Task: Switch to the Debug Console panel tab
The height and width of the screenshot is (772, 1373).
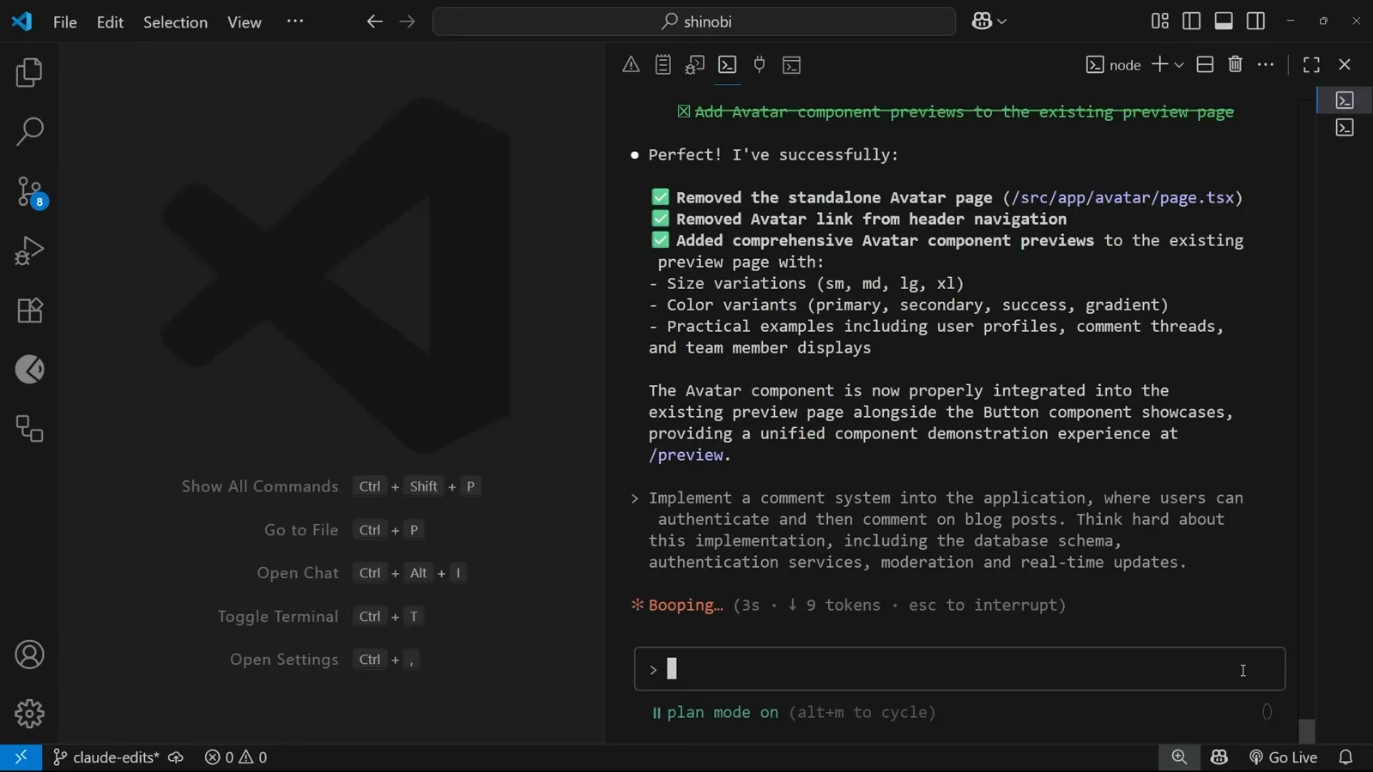Action: (x=695, y=65)
